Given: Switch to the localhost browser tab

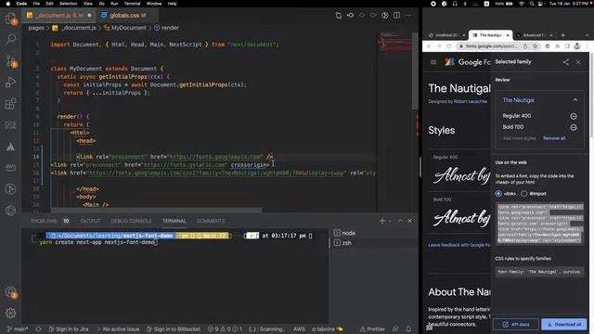Looking at the screenshot, I should 446,35.
